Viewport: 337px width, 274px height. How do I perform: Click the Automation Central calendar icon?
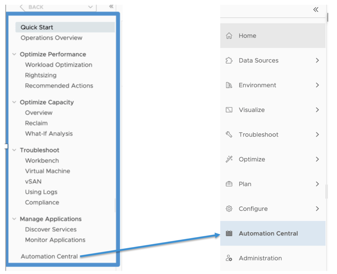pos(229,234)
